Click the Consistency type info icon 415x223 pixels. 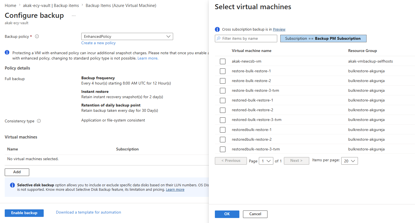(x=39, y=121)
